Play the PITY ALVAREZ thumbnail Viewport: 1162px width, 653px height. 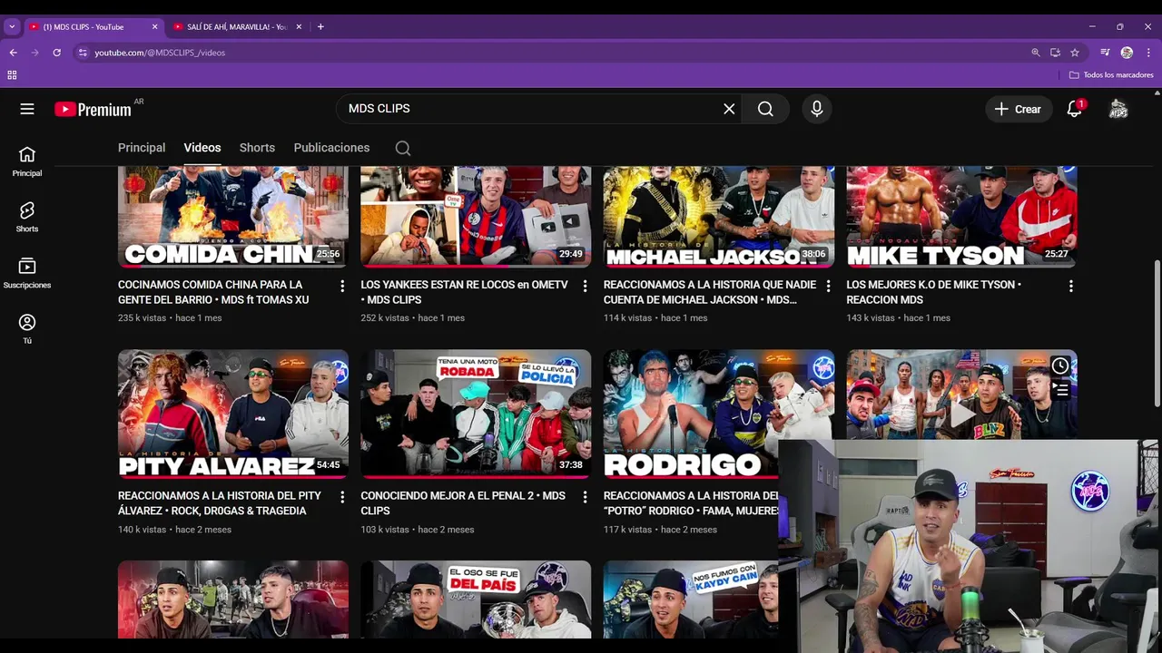[x=233, y=414]
